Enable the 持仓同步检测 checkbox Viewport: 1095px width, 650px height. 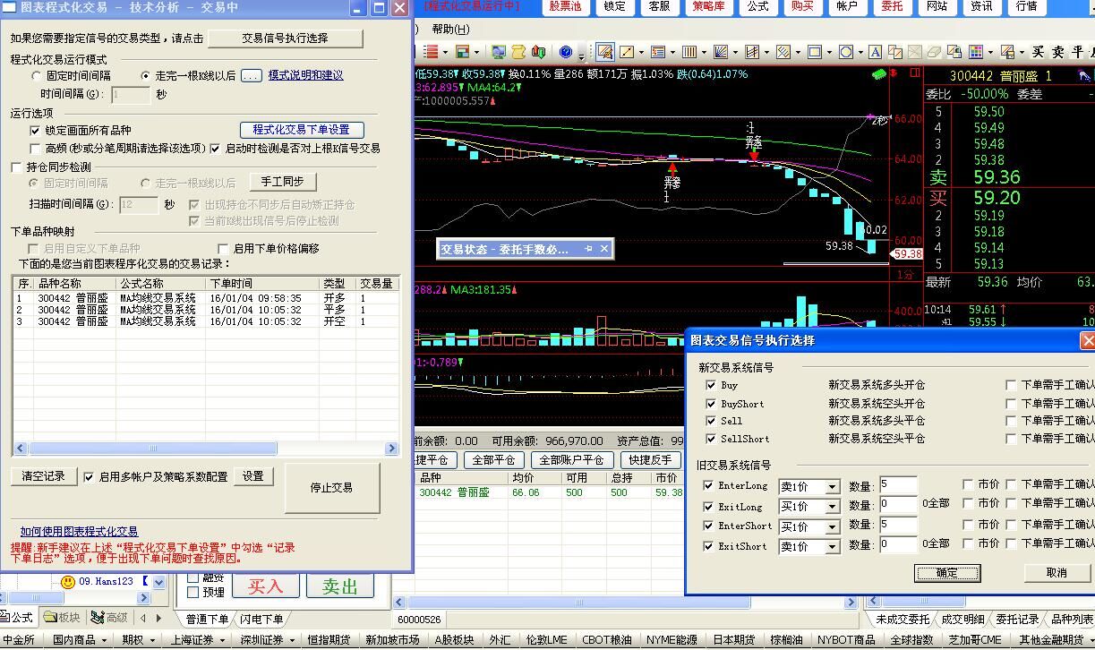click(16, 167)
